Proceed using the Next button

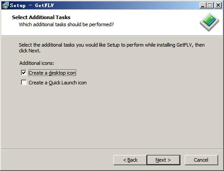pos(163,160)
